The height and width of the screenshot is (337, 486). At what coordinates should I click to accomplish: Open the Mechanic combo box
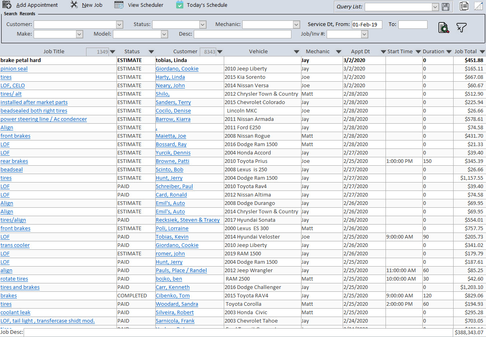tap(296, 24)
